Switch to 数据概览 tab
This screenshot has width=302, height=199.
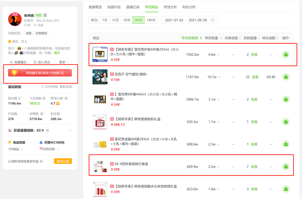point(95,7)
